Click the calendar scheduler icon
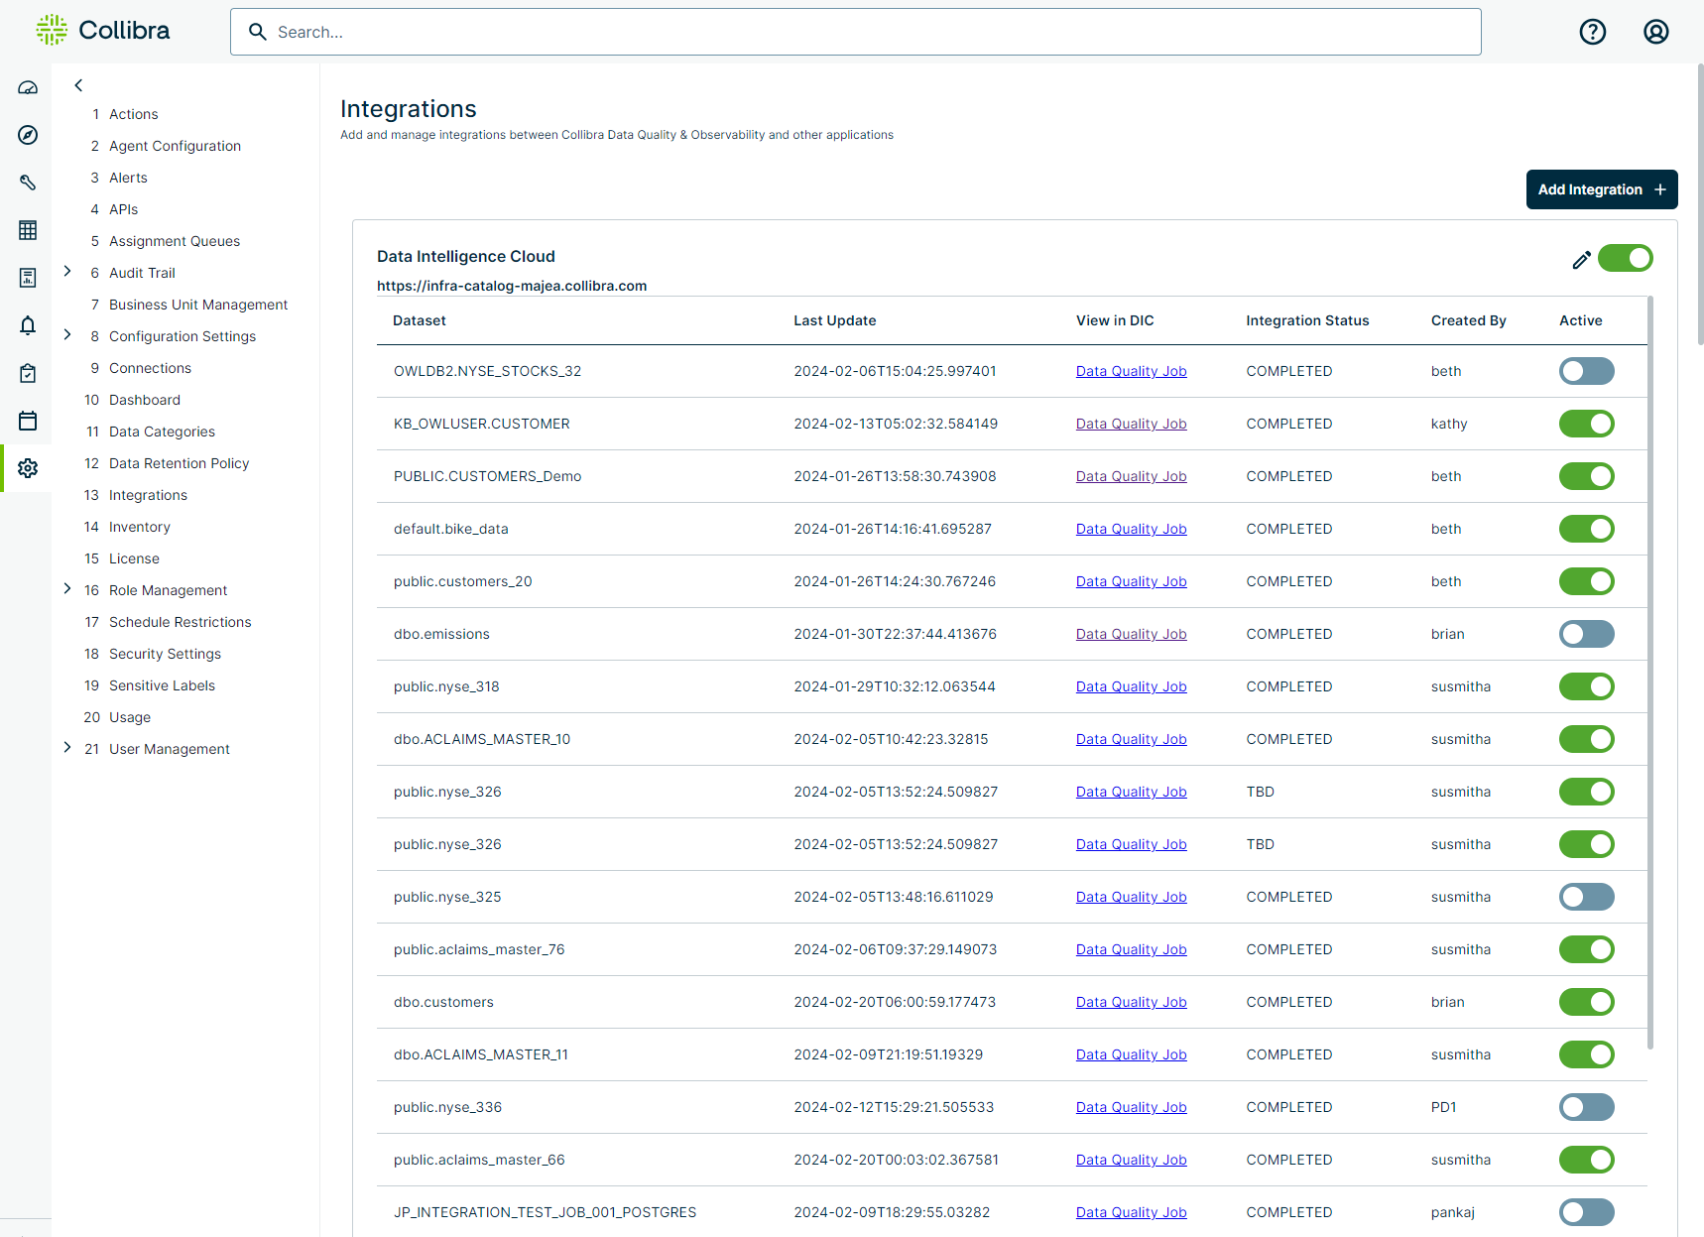 28,421
